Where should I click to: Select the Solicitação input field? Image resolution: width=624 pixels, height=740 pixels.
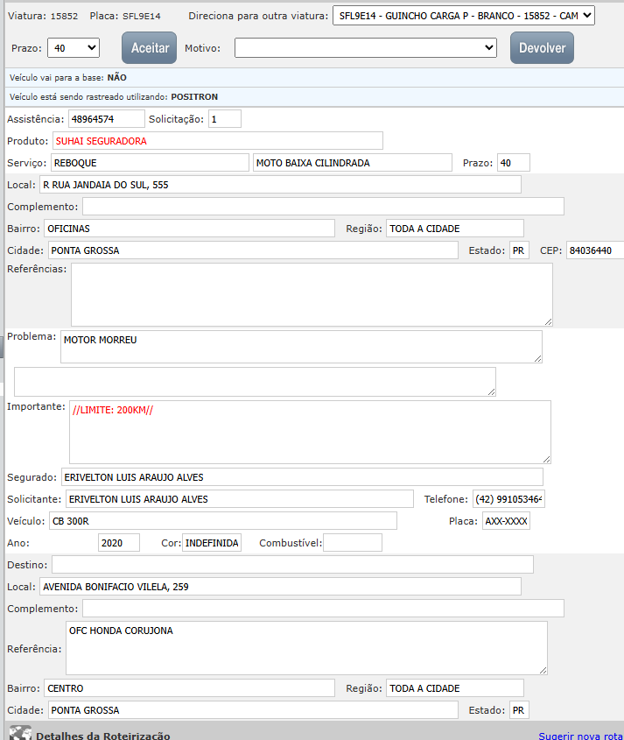pos(224,118)
